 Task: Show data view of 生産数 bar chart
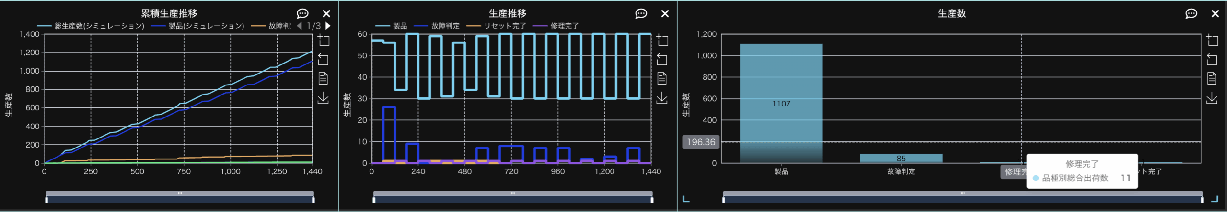point(1212,78)
